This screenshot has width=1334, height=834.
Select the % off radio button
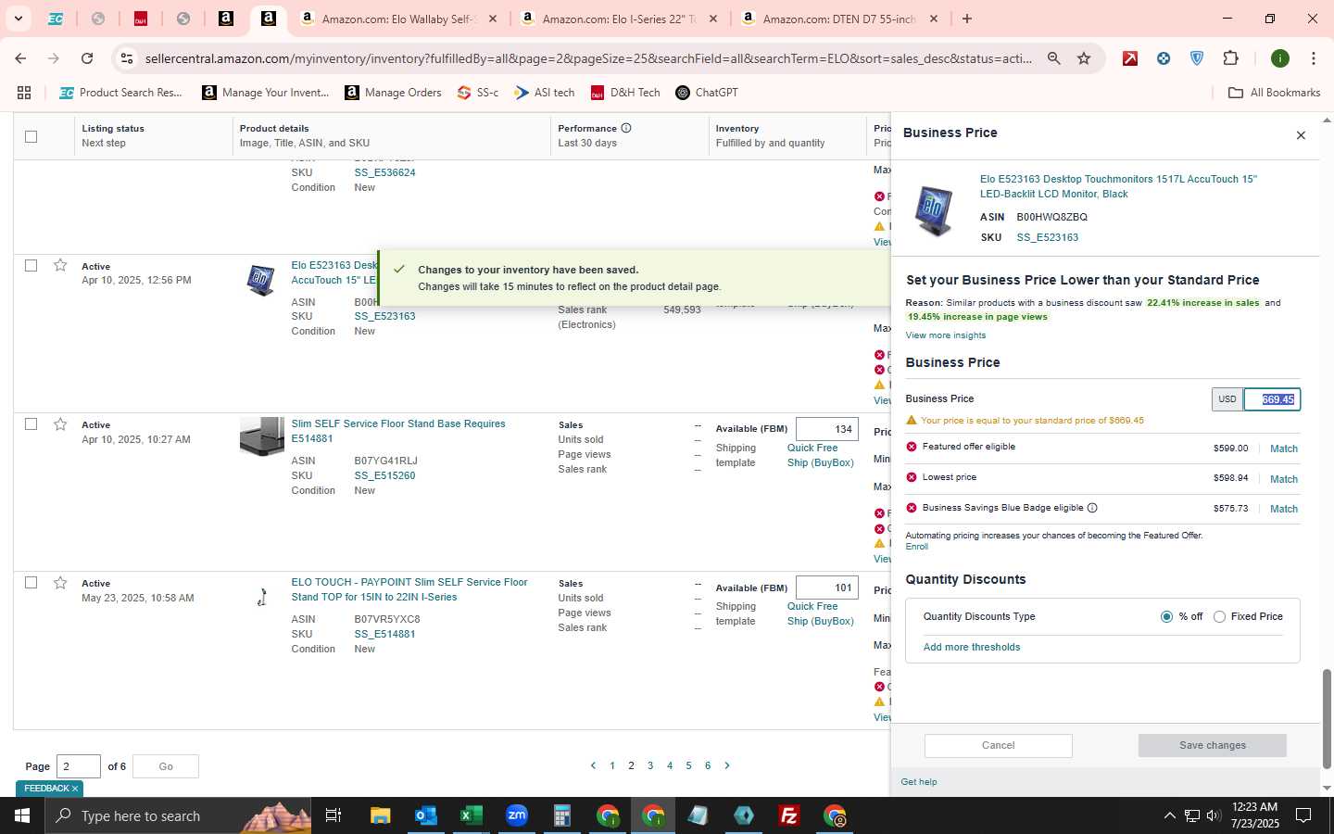[1166, 616]
